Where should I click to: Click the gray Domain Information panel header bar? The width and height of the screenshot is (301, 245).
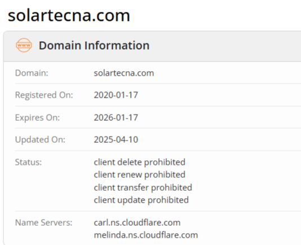click(152, 46)
